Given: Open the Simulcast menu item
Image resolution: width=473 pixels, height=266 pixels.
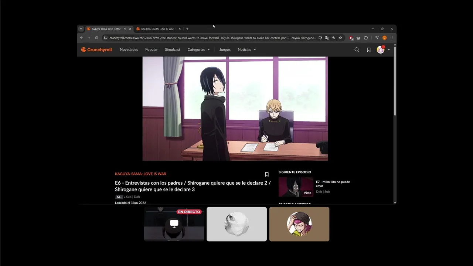Looking at the screenshot, I should pyautogui.click(x=173, y=50).
